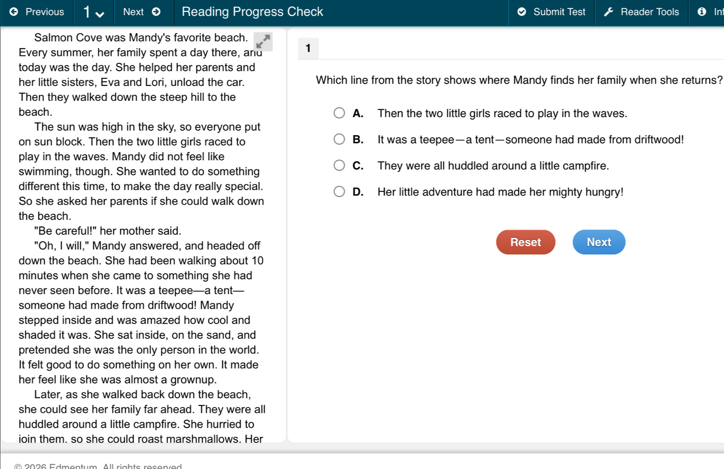Click the Next arrow icon in header
The width and height of the screenshot is (724, 469).
[x=156, y=12]
